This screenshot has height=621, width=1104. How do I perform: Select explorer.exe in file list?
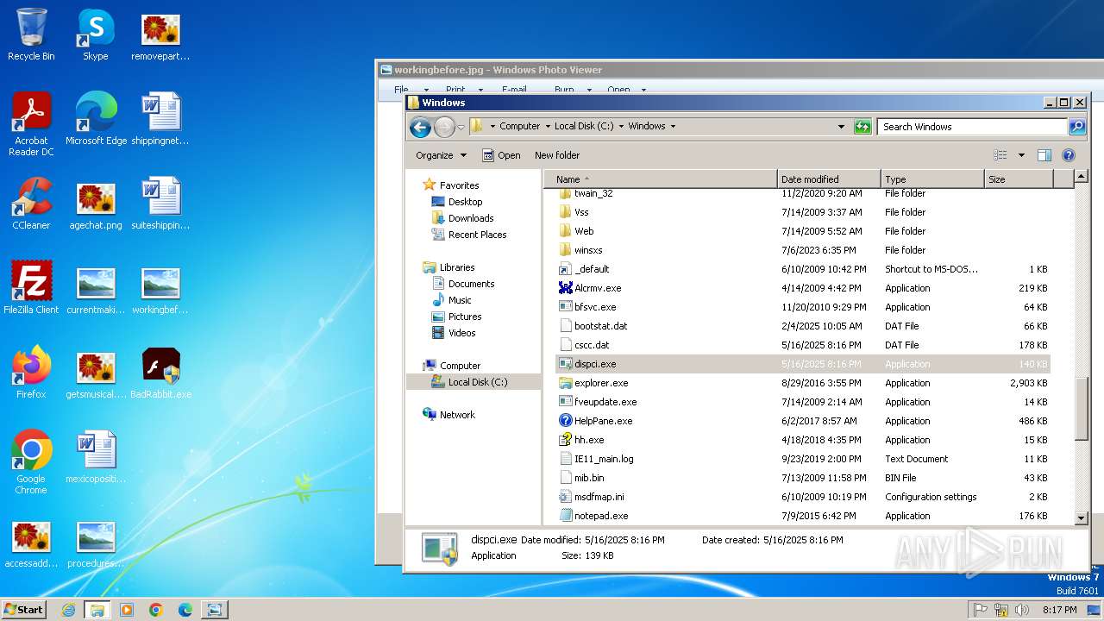(803, 383)
